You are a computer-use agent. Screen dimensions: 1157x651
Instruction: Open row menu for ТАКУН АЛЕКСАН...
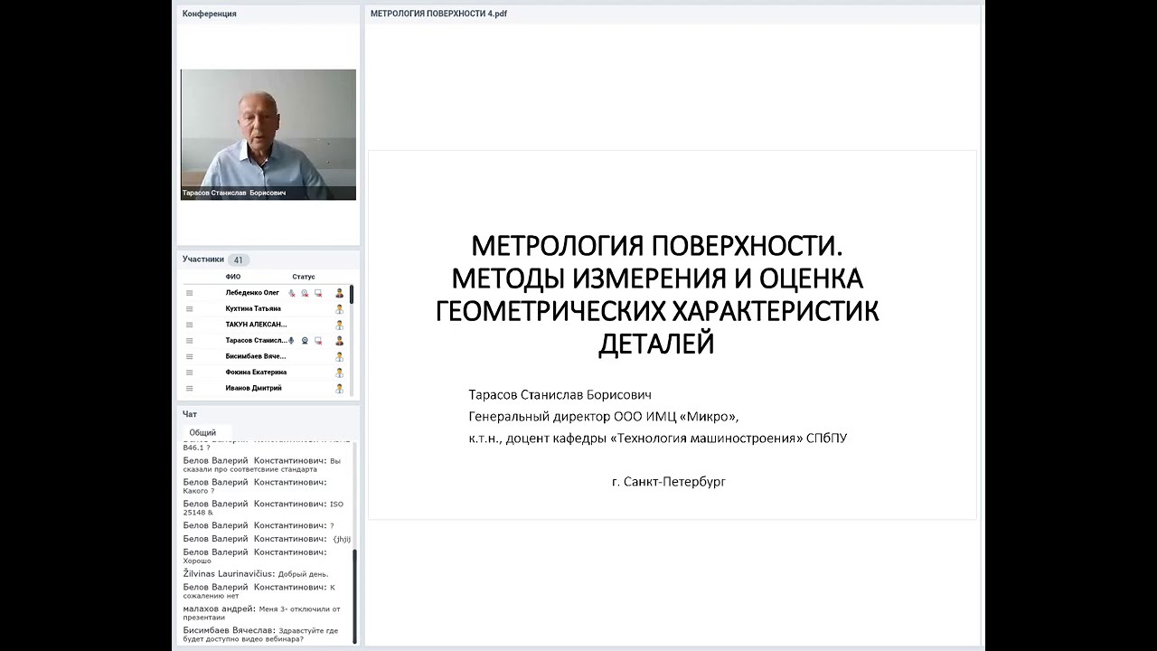click(x=190, y=325)
